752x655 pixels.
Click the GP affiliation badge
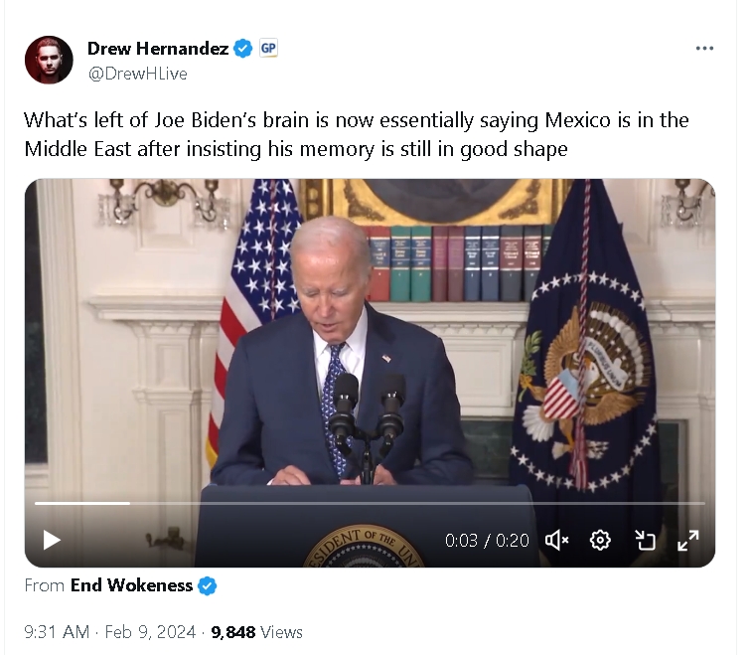[x=268, y=48]
